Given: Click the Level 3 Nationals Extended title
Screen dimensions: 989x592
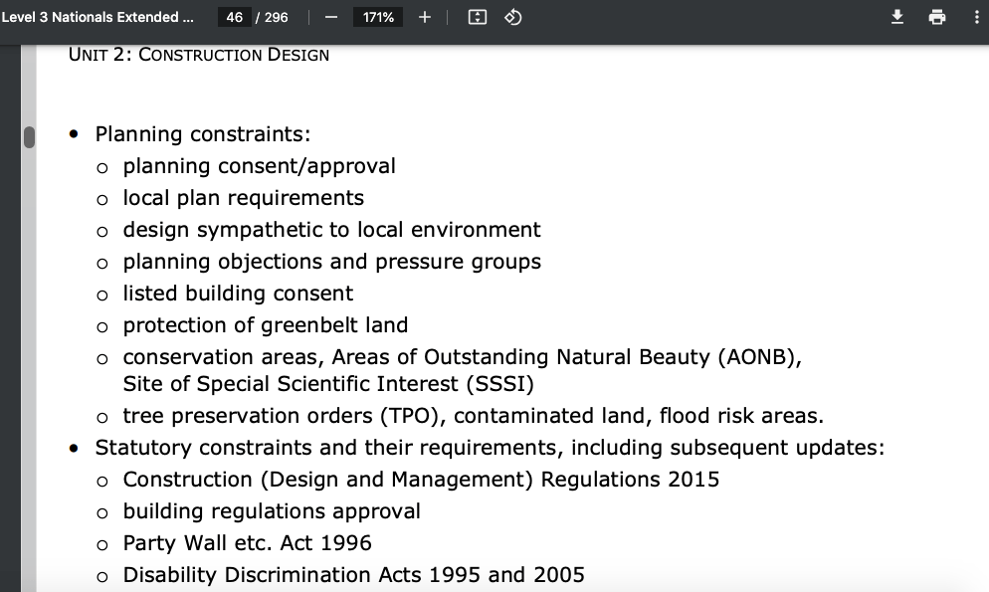Looking at the screenshot, I should pyautogui.click(x=98, y=18).
